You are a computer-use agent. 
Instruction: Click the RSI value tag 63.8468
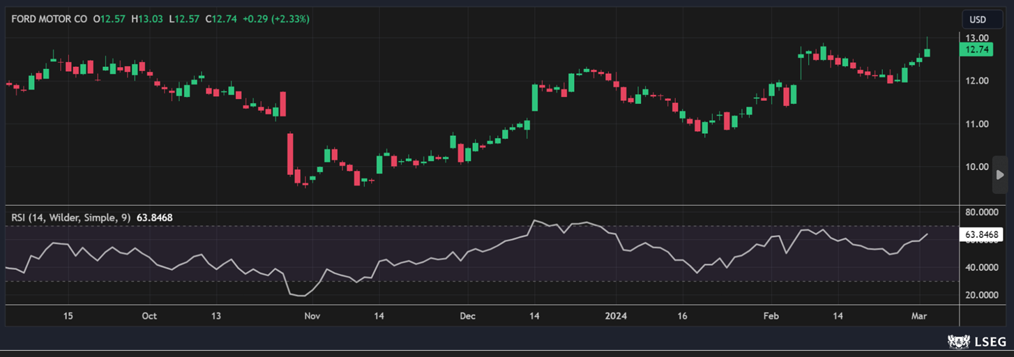981,235
